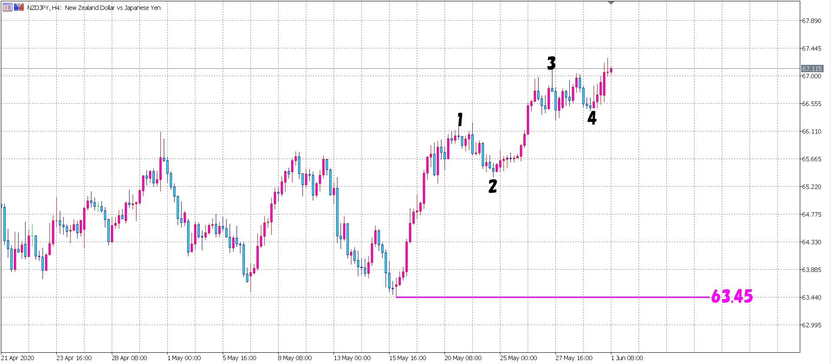The height and width of the screenshot is (364, 831).
Task: Click the 66.110 level on price scale
Action: 811,131
